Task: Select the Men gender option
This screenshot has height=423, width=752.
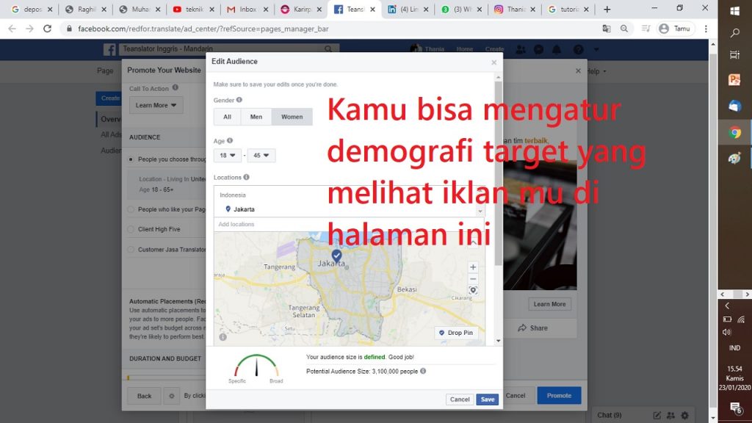Action: click(x=256, y=117)
